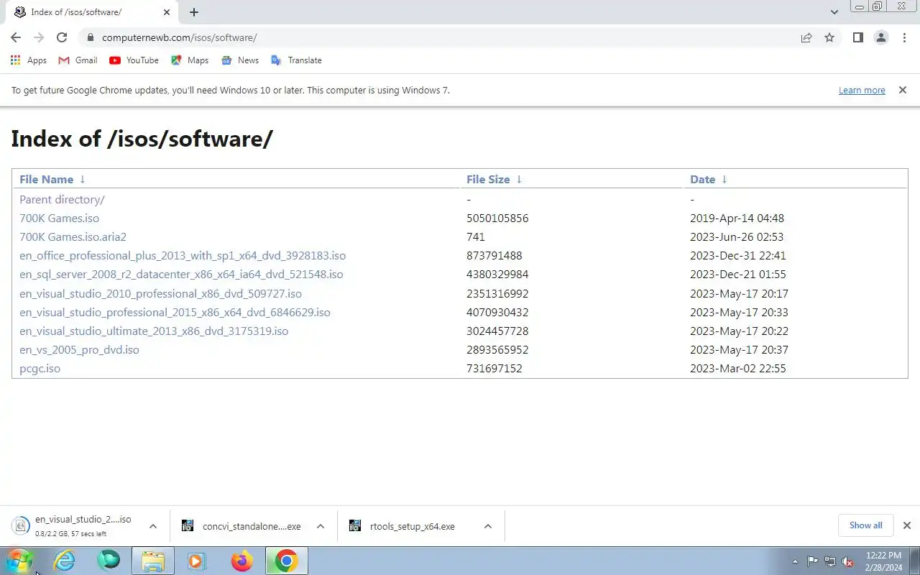Expand options for concvi_standalone exe download
Image resolution: width=920 pixels, height=575 pixels.
tap(321, 526)
